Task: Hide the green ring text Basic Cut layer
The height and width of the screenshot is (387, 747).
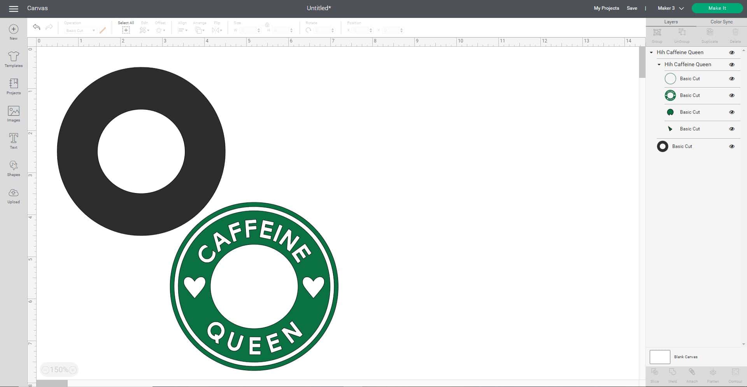Action: click(x=732, y=95)
